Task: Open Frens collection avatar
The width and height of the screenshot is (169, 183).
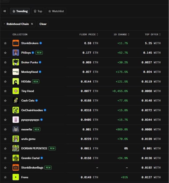Action: [16, 177]
